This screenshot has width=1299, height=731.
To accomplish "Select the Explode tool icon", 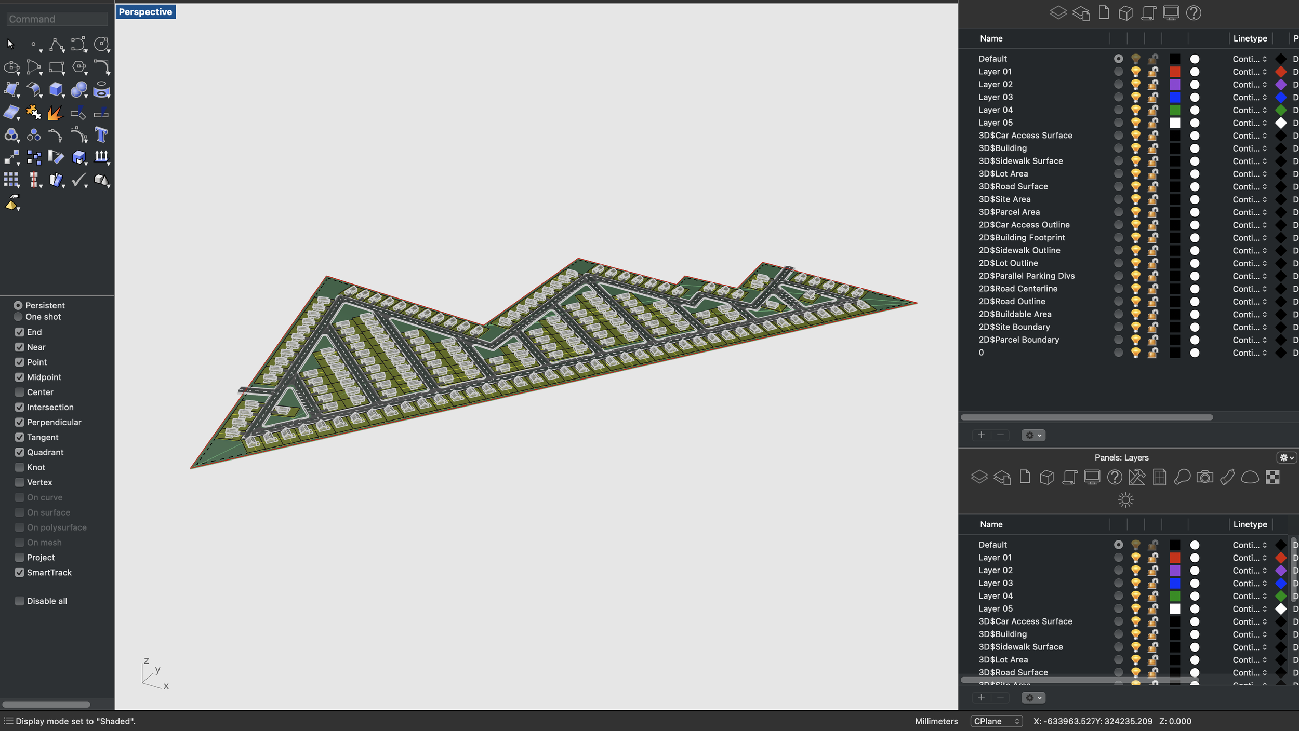I will point(55,113).
